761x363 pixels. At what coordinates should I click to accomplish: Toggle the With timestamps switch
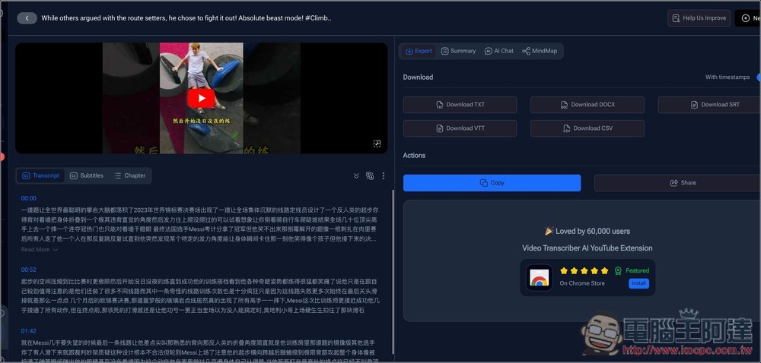click(x=759, y=77)
